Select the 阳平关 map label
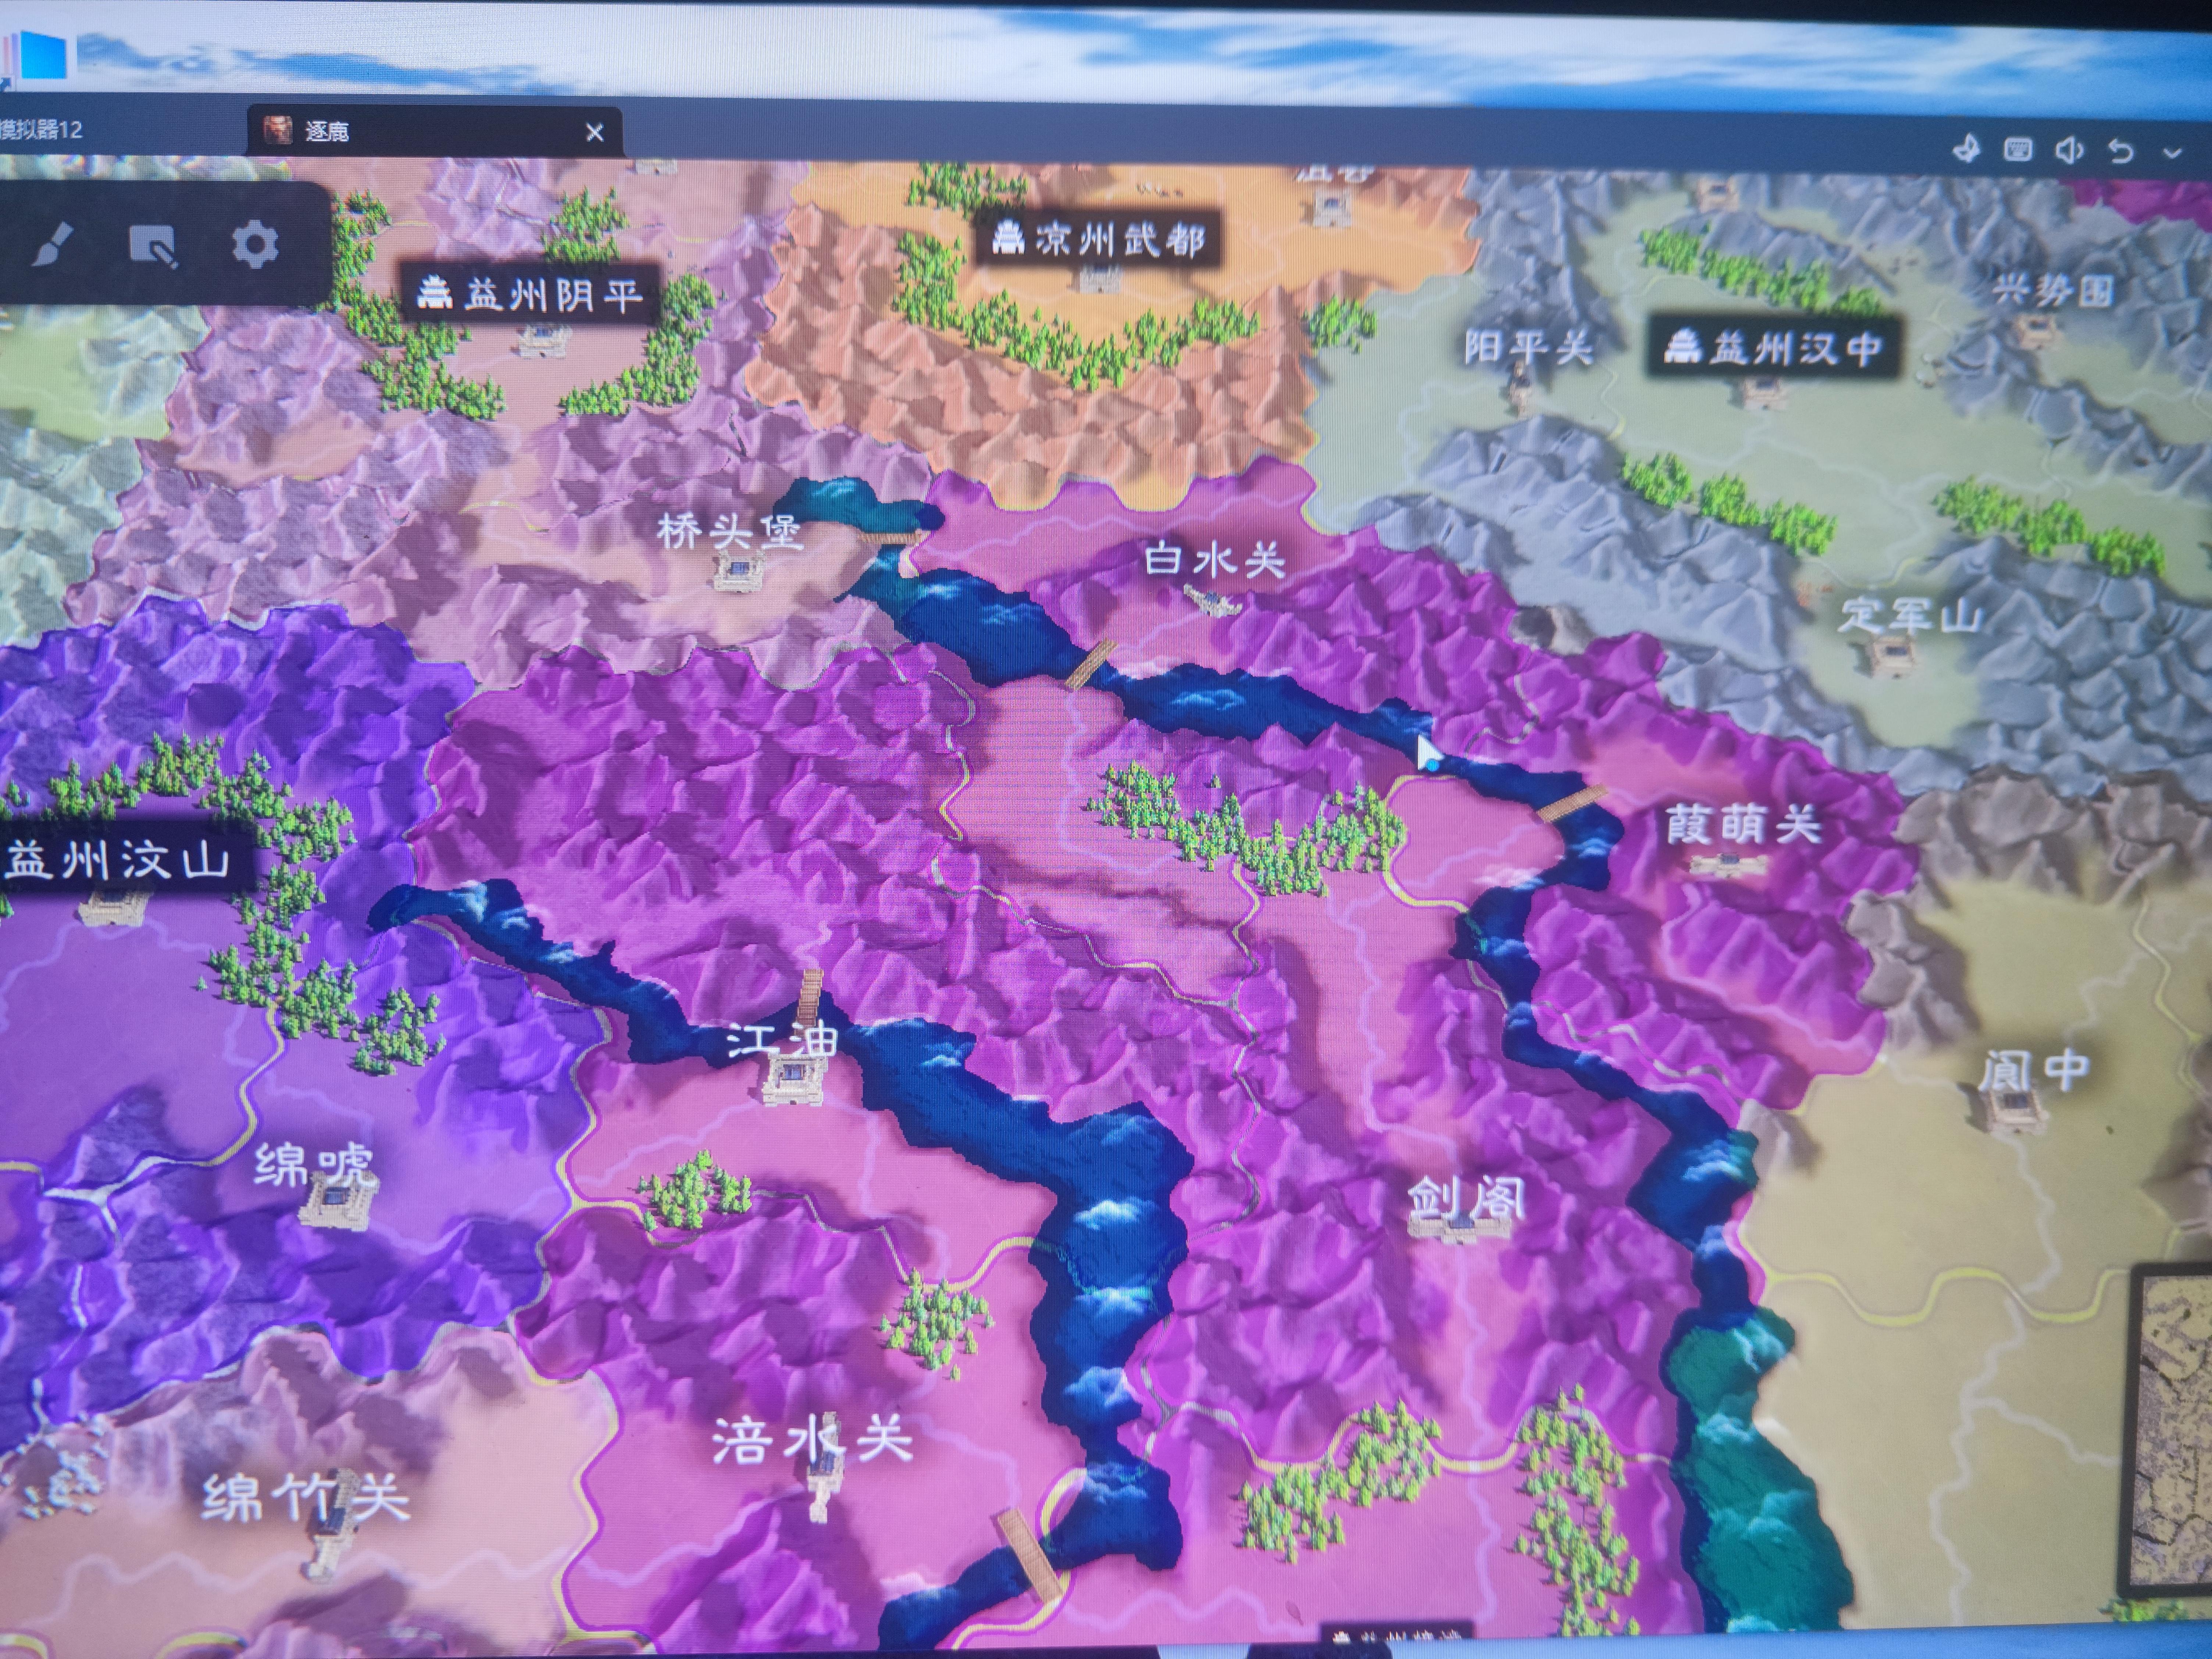Screen dimensions: 2212x1659 point(1528,347)
